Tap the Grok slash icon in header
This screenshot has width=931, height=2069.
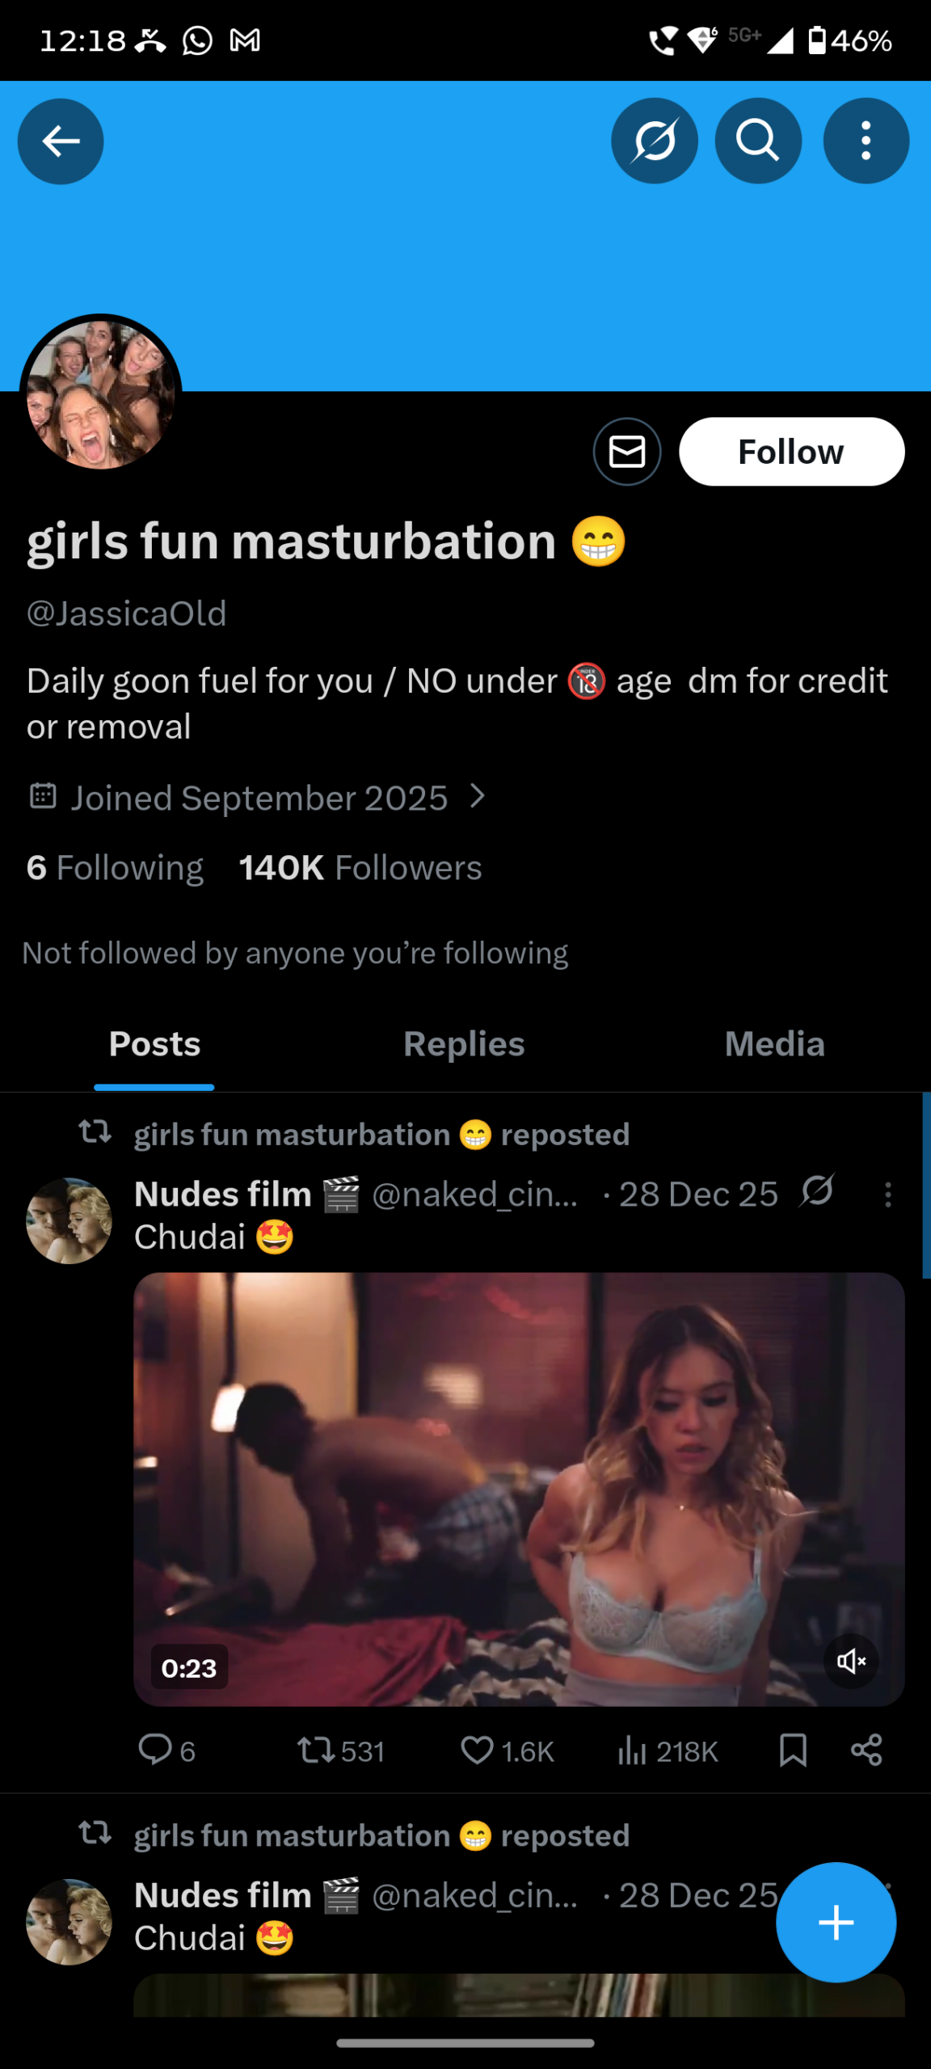654,141
